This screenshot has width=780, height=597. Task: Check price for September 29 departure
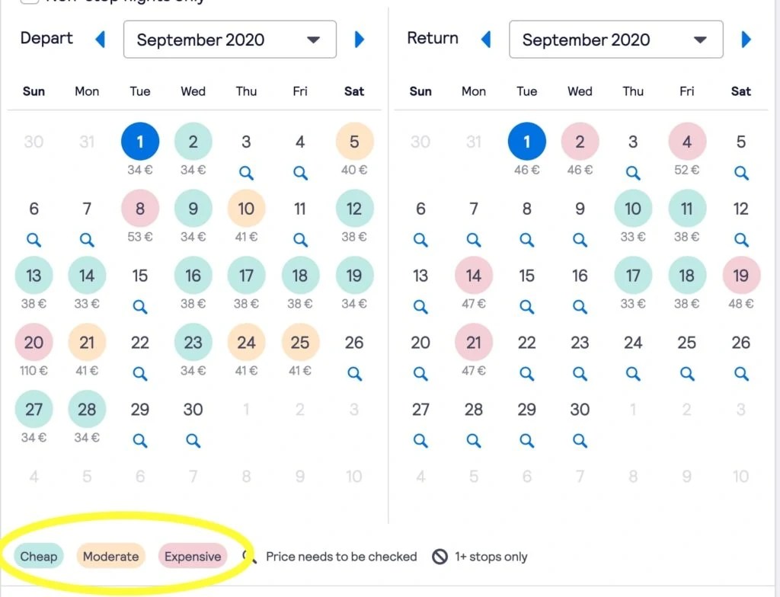pyautogui.click(x=139, y=440)
